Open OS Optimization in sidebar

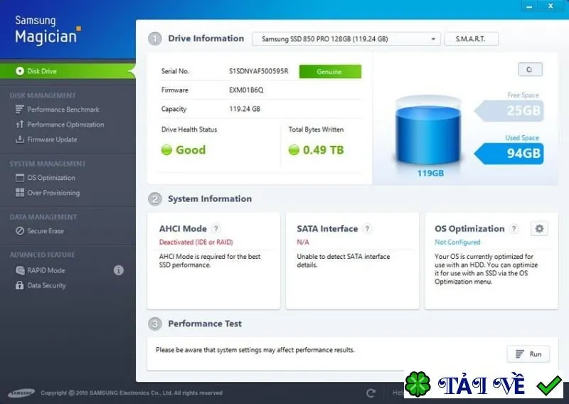point(51,178)
